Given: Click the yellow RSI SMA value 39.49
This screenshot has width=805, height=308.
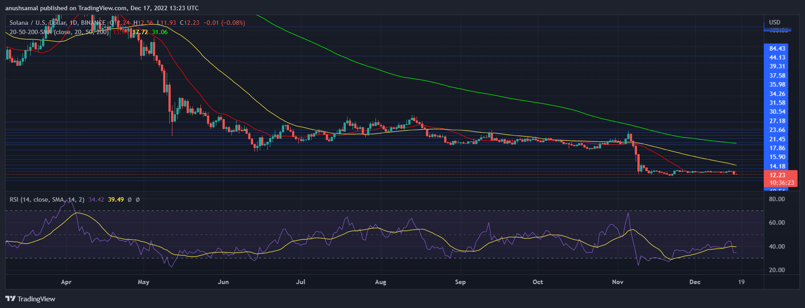Looking at the screenshot, I should 116,200.
